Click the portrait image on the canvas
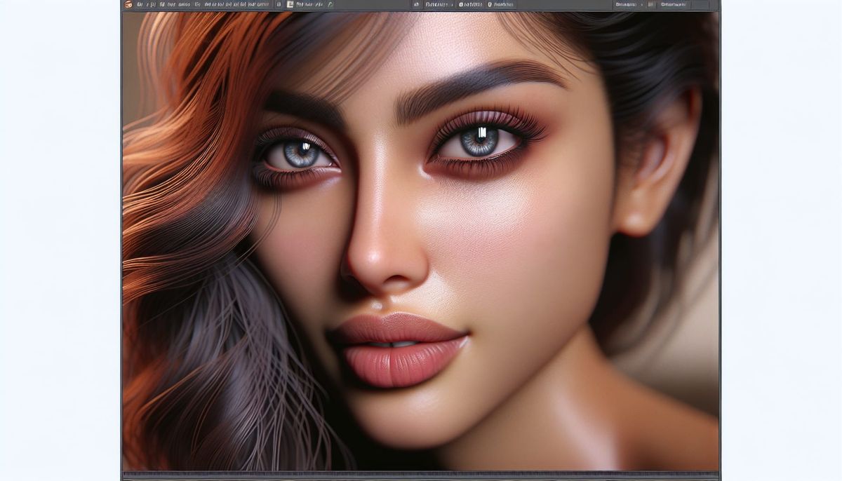The height and width of the screenshot is (481, 842). (x=421, y=238)
